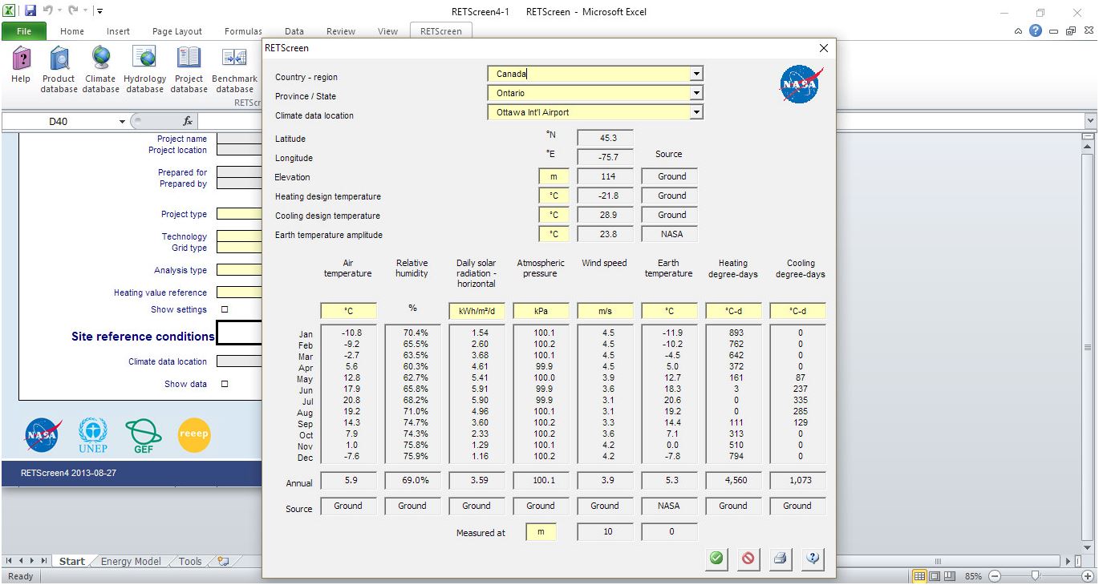Open the Customize Quick Access Toolbar dropdown

pyautogui.click(x=99, y=11)
